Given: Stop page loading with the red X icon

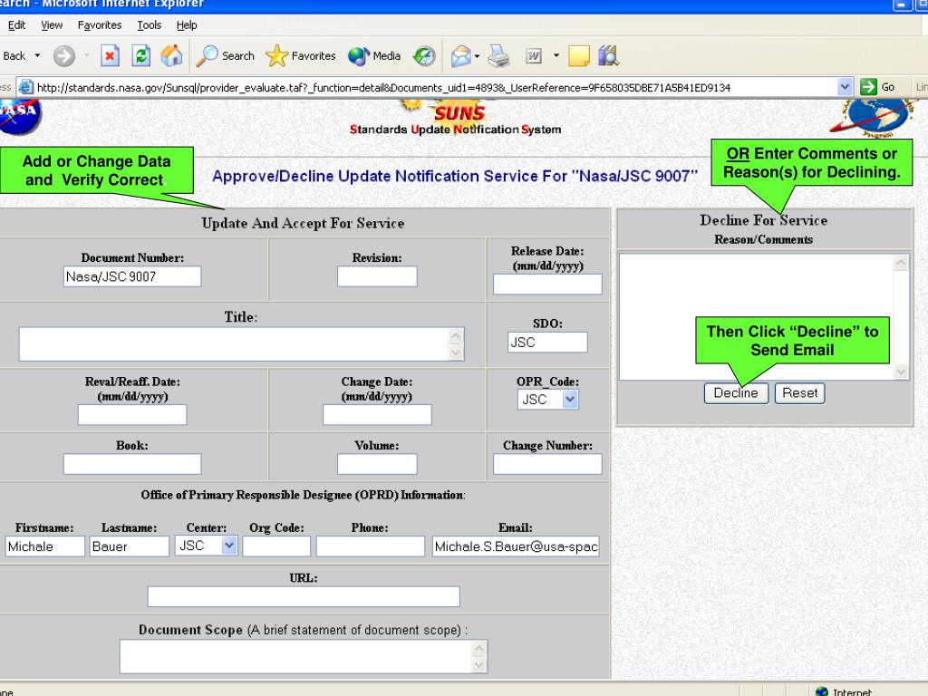Looking at the screenshot, I should 110,56.
